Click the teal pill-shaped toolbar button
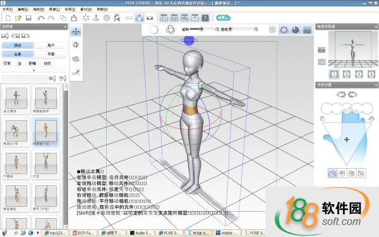The width and height of the screenshot is (379, 237). 223,18
